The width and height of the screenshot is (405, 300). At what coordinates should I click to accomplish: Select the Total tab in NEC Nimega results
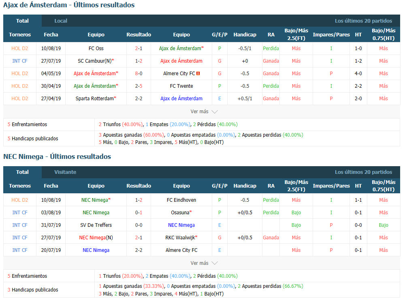pyautogui.click(x=22, y=172)
